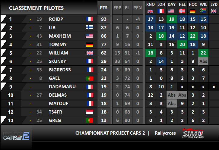Click the British flag next to WILLIAM

(90, 53)
